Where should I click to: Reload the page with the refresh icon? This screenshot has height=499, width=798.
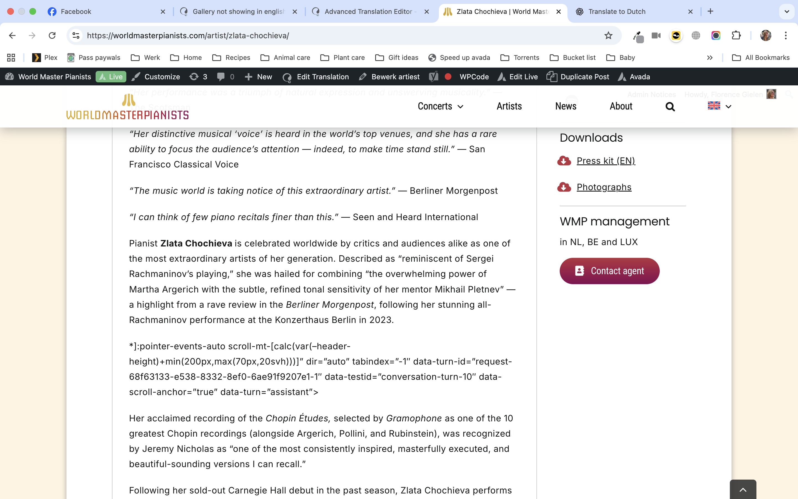(52, 36)
